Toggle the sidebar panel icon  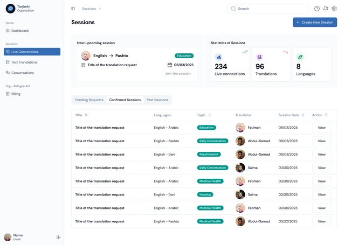[x=73, y=9]
